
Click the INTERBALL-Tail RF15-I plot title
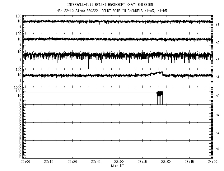[119, 5]
